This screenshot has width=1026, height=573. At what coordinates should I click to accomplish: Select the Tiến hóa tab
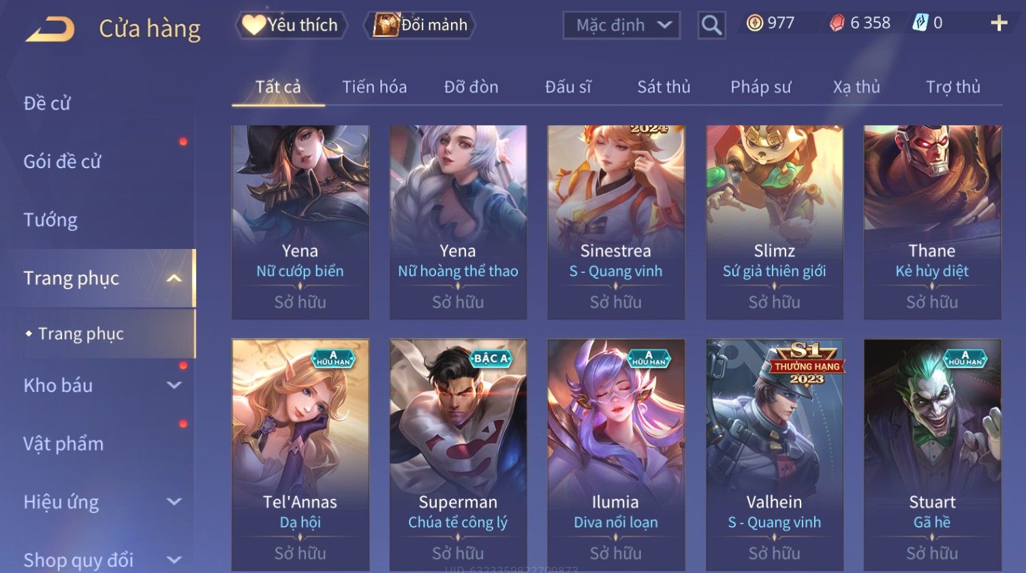(374, 87)
